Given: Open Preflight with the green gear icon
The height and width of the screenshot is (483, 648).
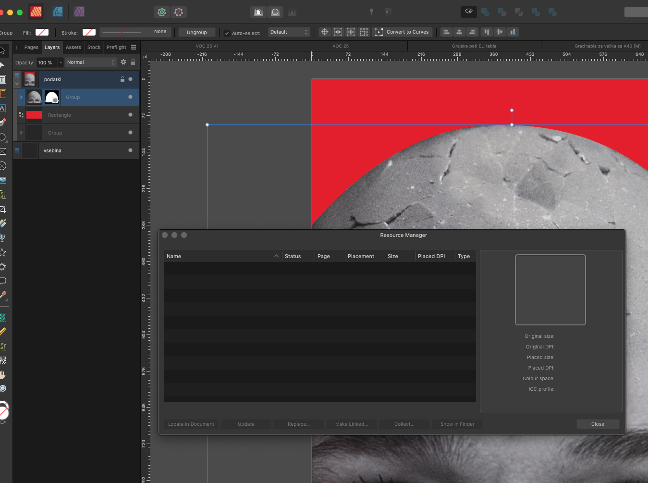Looking at the screenshot, I should click(162, 12).
